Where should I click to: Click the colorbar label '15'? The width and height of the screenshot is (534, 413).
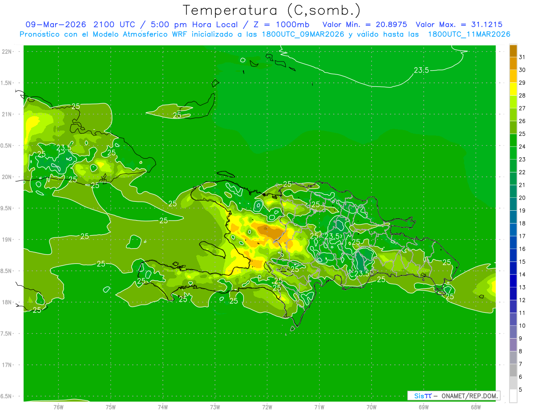[x=522, y=262]
